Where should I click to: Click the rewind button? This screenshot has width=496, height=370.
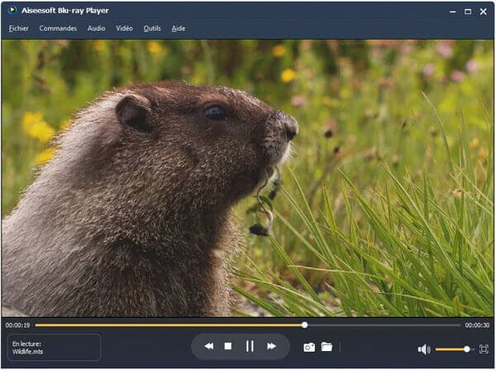pos(209,346)
